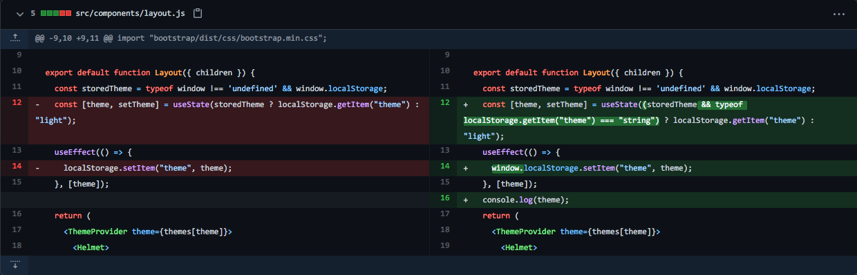Click right-side ThemeProvider line 18
This screenshot has width=857, height=275.
[x=576, y=231]
